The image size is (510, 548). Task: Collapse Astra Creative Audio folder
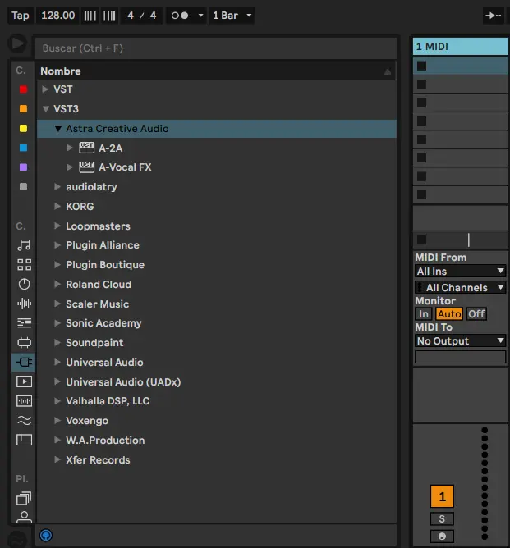[x=58, y=128]
